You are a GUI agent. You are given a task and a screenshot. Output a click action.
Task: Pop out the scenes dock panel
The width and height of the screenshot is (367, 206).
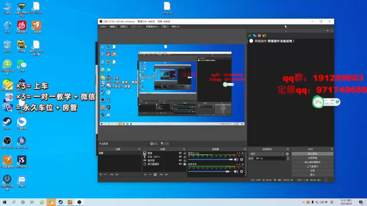coord(139,149)
